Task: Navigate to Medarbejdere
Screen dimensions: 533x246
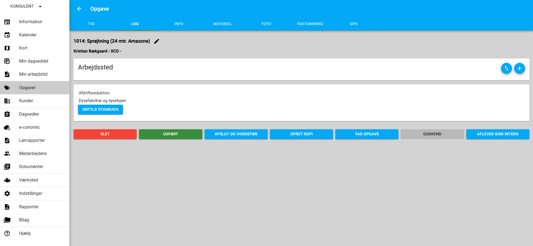Action: [x=34, y=154]
